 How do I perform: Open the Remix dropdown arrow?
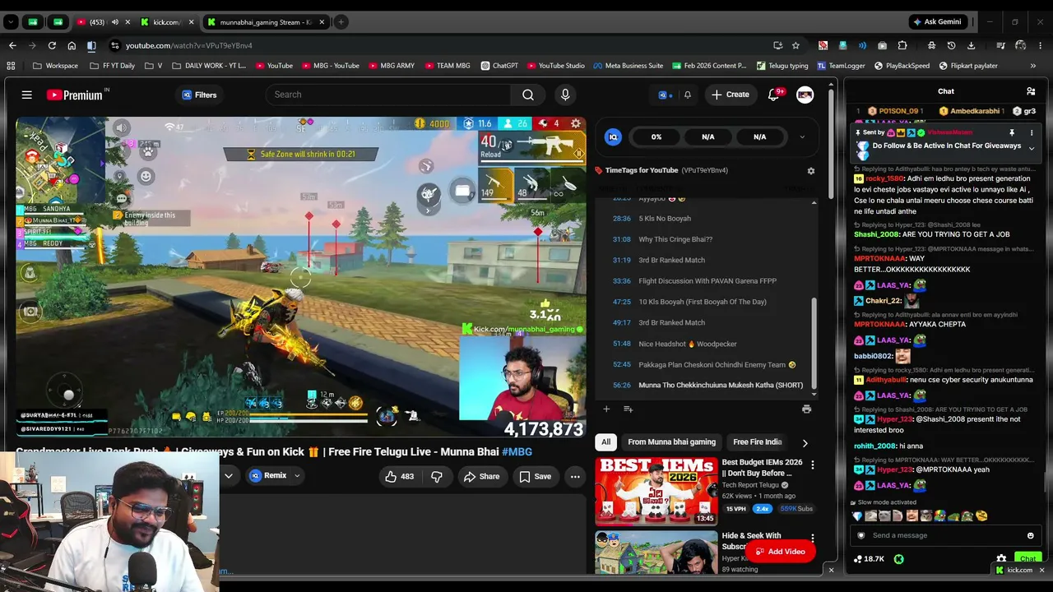click(297, 476)
